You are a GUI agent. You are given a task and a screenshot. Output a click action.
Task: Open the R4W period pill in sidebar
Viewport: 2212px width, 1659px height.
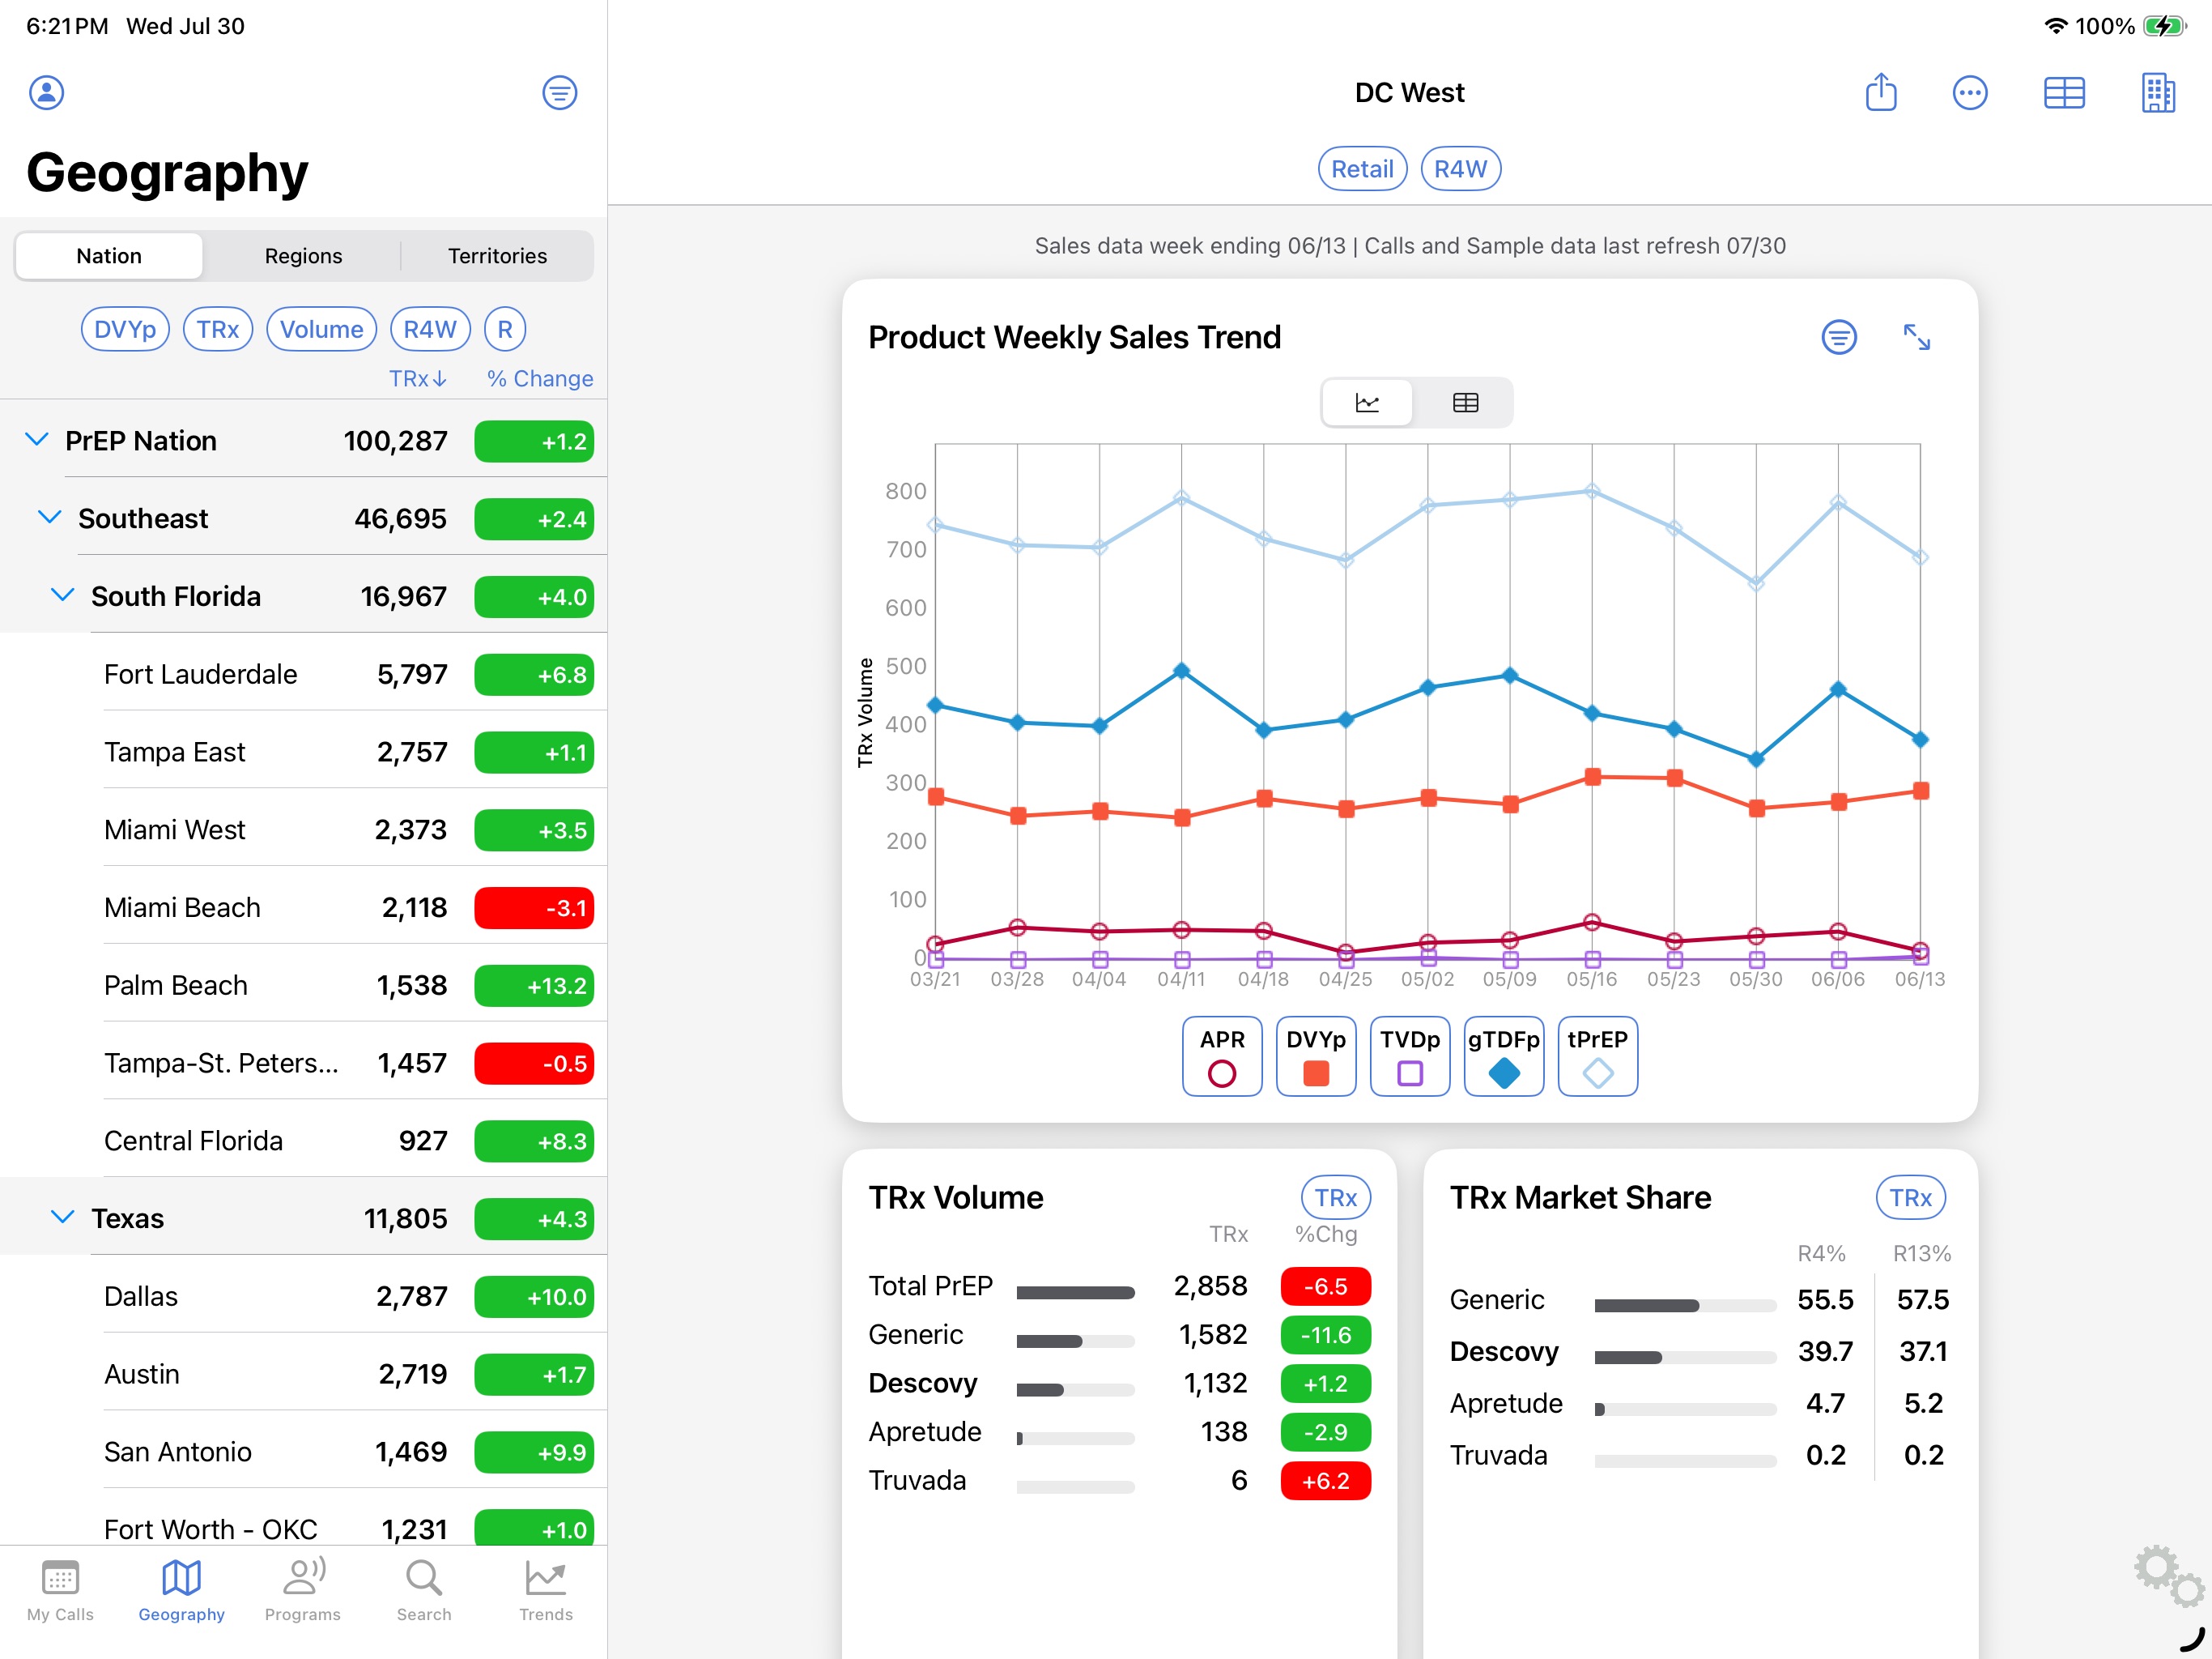pos(430,329)
